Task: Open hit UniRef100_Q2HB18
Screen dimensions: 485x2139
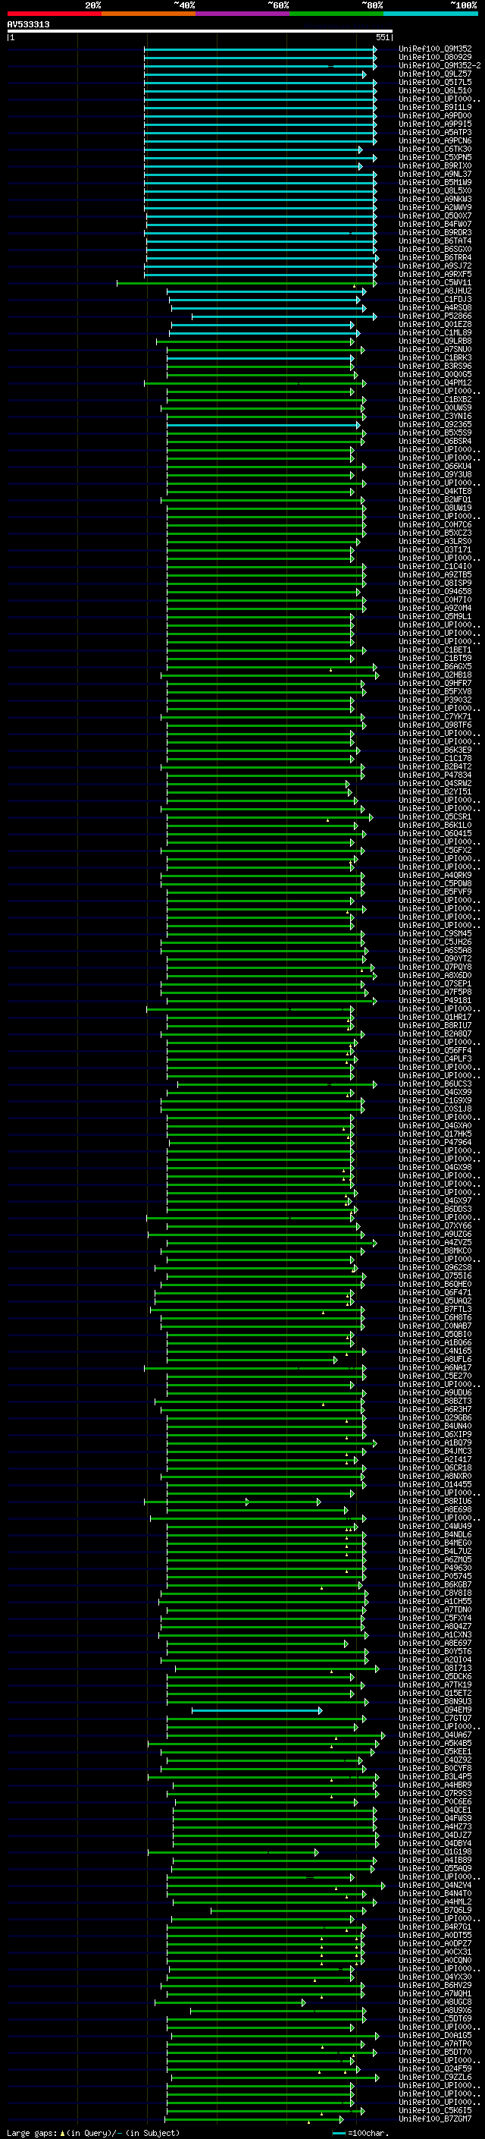Action: (435, 675)
